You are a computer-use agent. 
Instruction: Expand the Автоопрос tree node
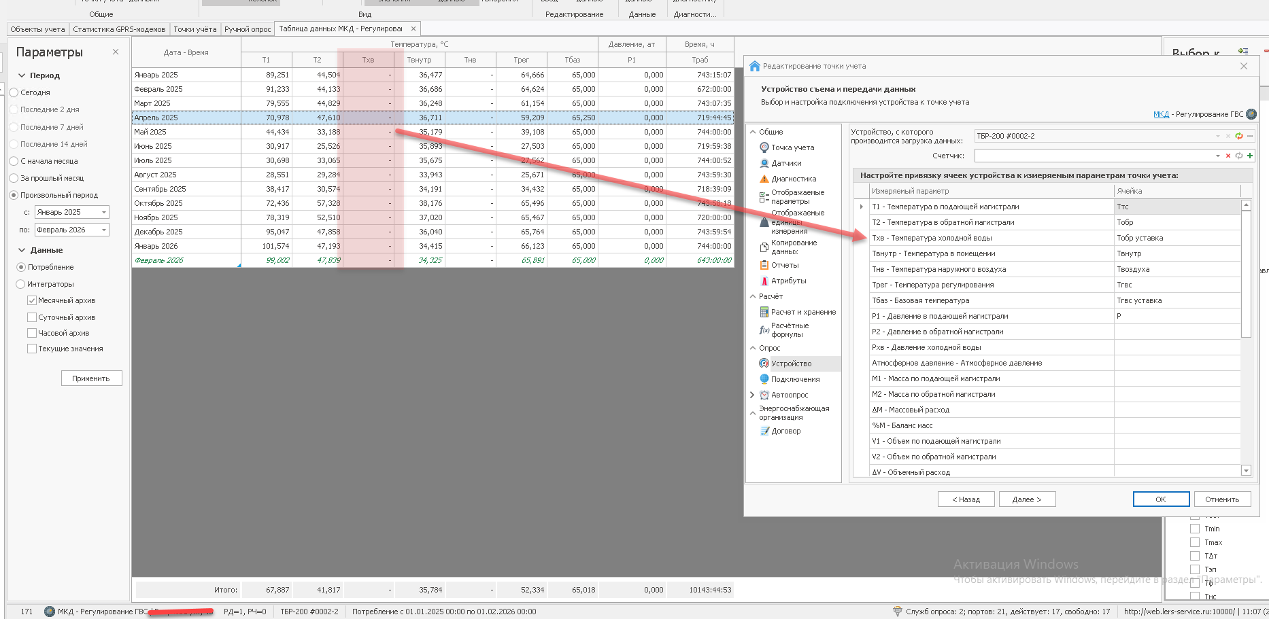click(752, 395)
